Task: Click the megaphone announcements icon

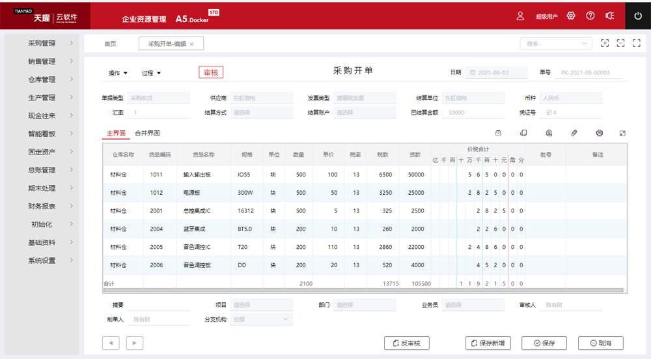Action: tap(609, 16)
